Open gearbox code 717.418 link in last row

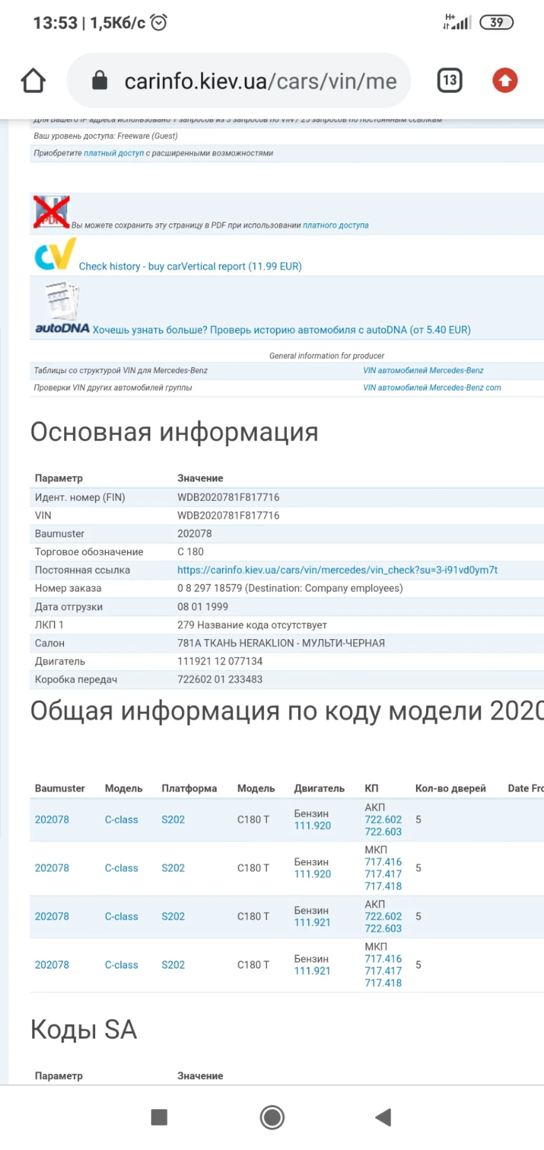point(383,983)
